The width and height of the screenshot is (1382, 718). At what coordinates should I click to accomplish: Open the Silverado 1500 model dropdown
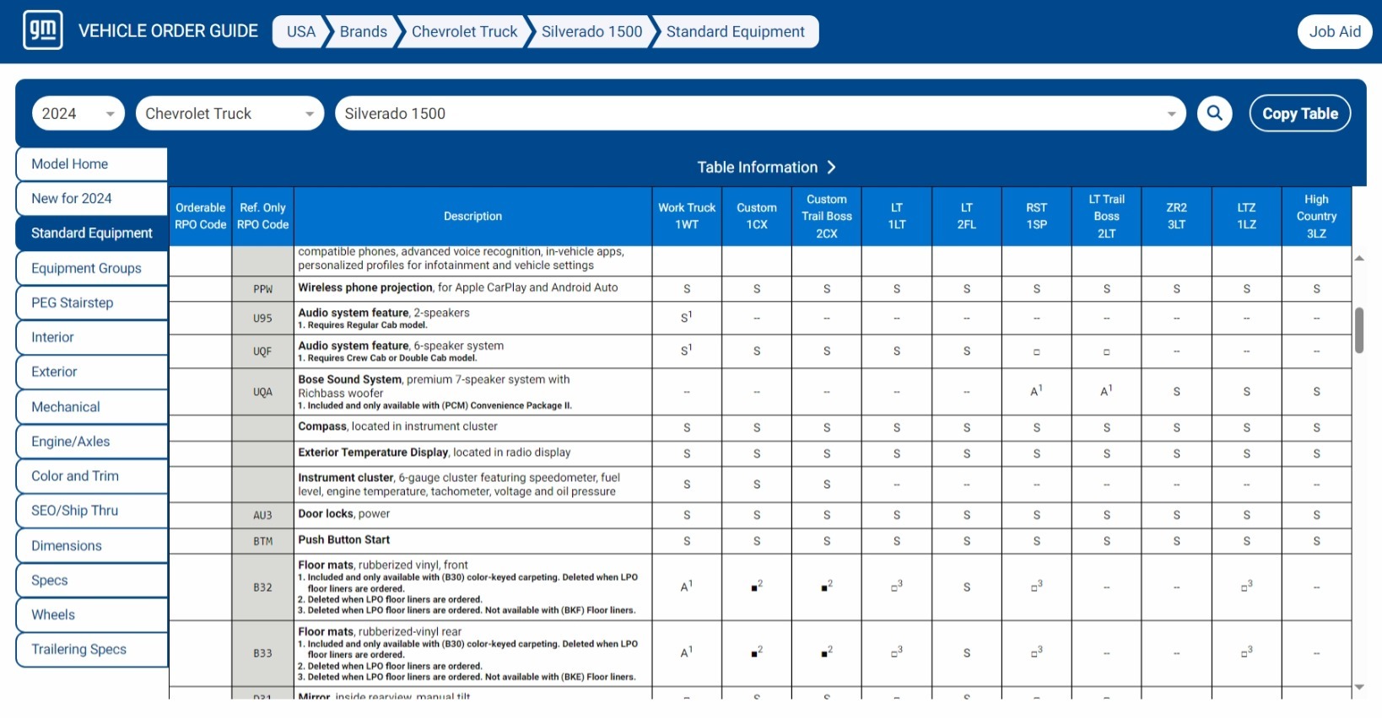760,114
